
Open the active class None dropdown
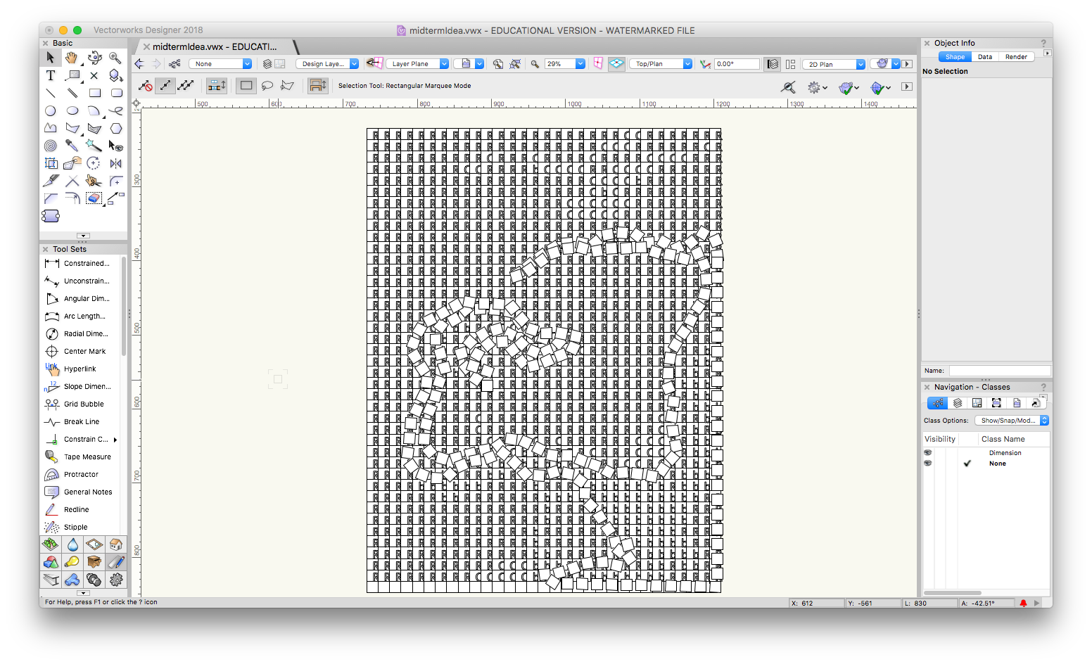coord(221,64)
